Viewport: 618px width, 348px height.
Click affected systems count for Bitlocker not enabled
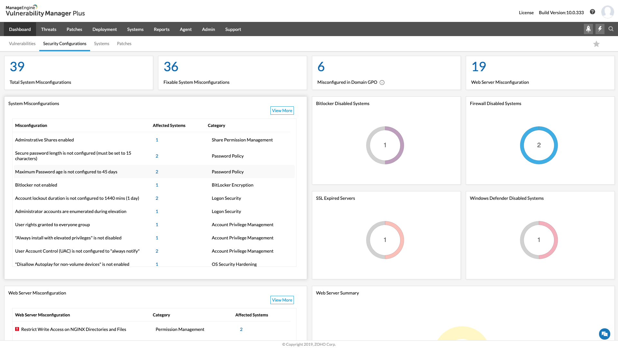point(157,185)
